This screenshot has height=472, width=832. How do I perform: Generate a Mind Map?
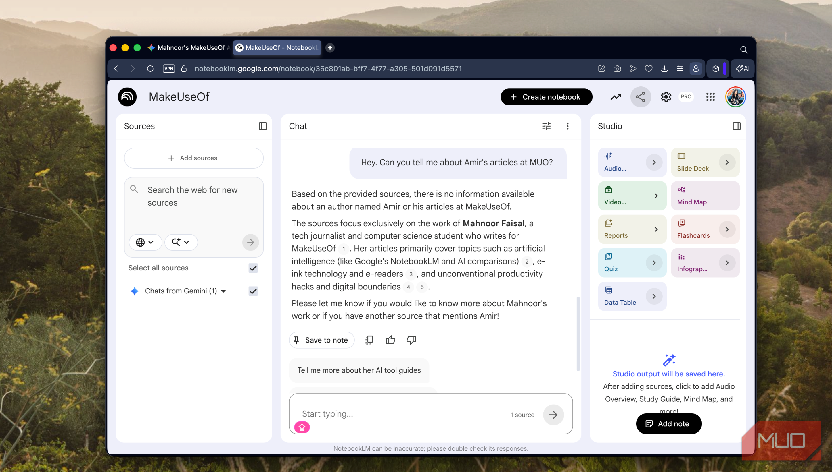click(705, 196)
